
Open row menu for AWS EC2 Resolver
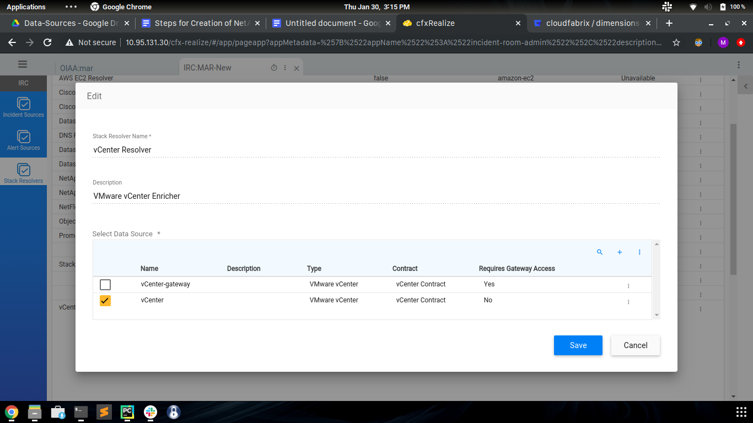pyautogui.click(x=701, y=79)
